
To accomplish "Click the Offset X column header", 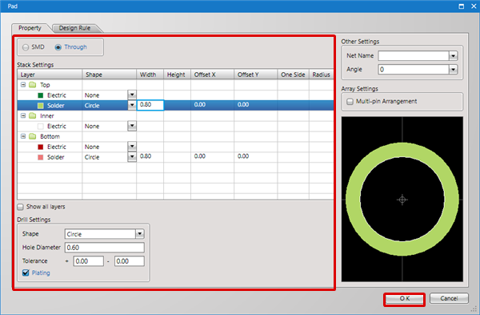I will (x=213, y=75).
